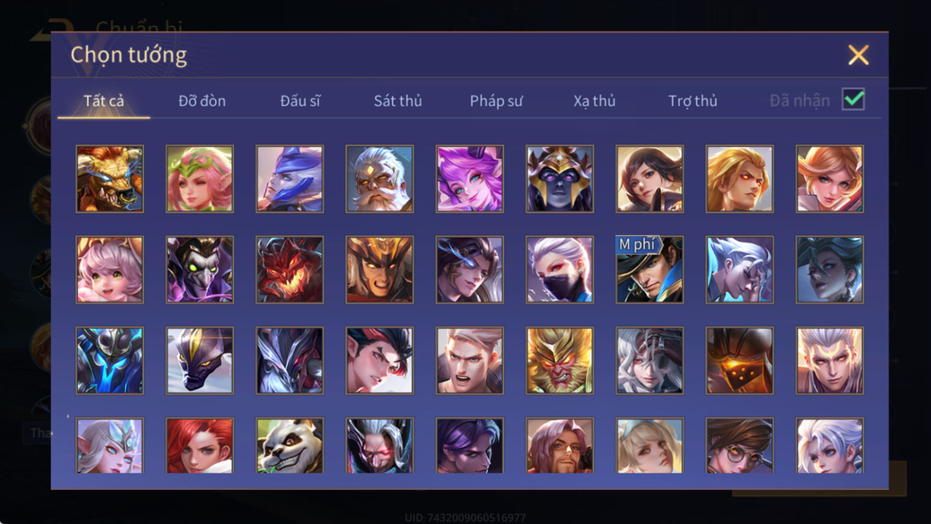Pick the white-bearded old man hero

[379, 179]
